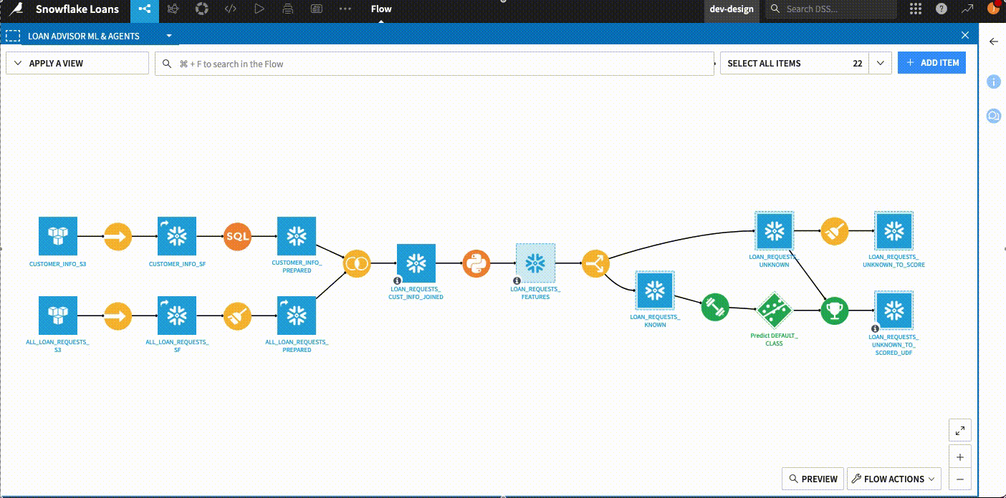Zoom in the flow with plus button
This screenshot has width=1006, height=498.
(959, 457)
